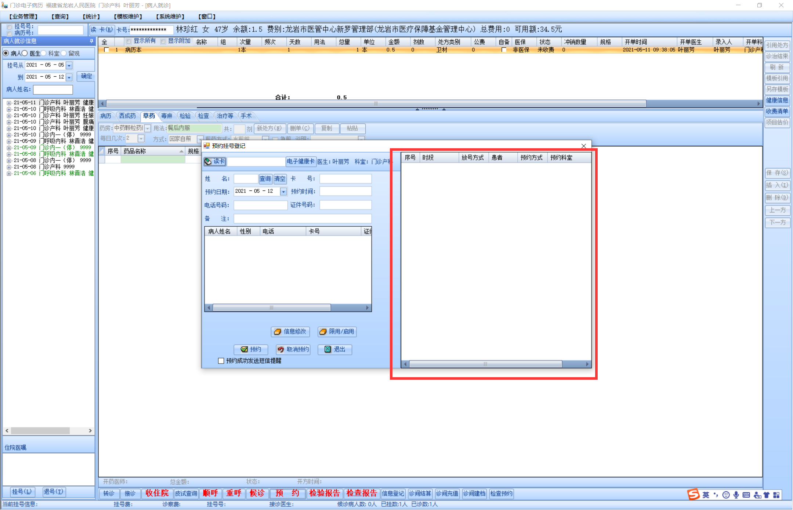Open the 【统计】 menu
The height and width of the screenshot is (510, 793).
(x=91, y=17)
